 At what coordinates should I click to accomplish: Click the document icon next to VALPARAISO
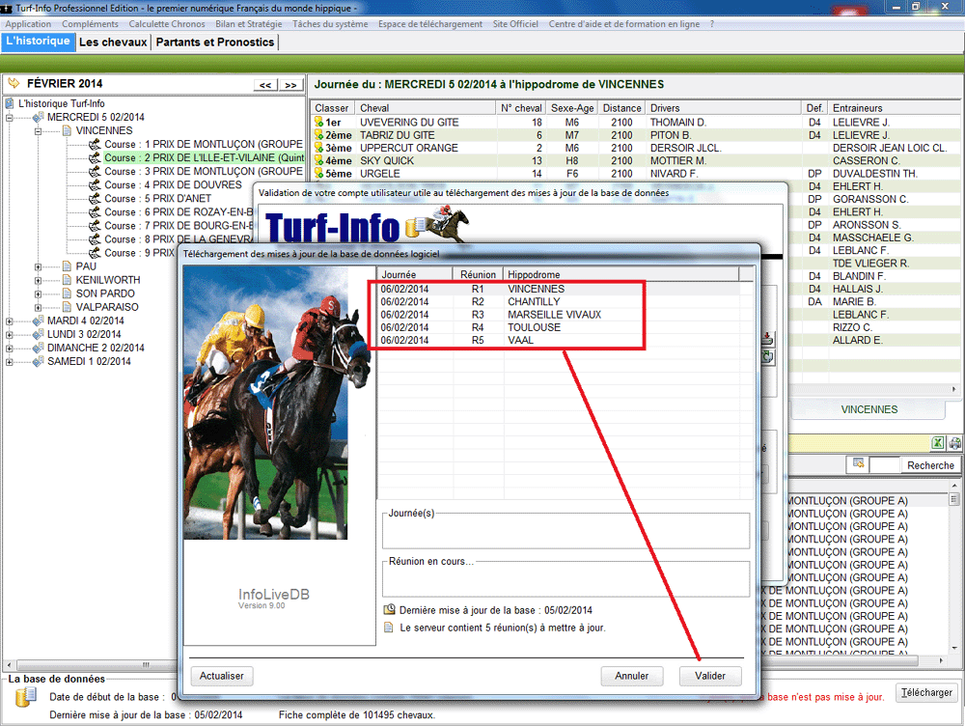click(x=68, y=307)
